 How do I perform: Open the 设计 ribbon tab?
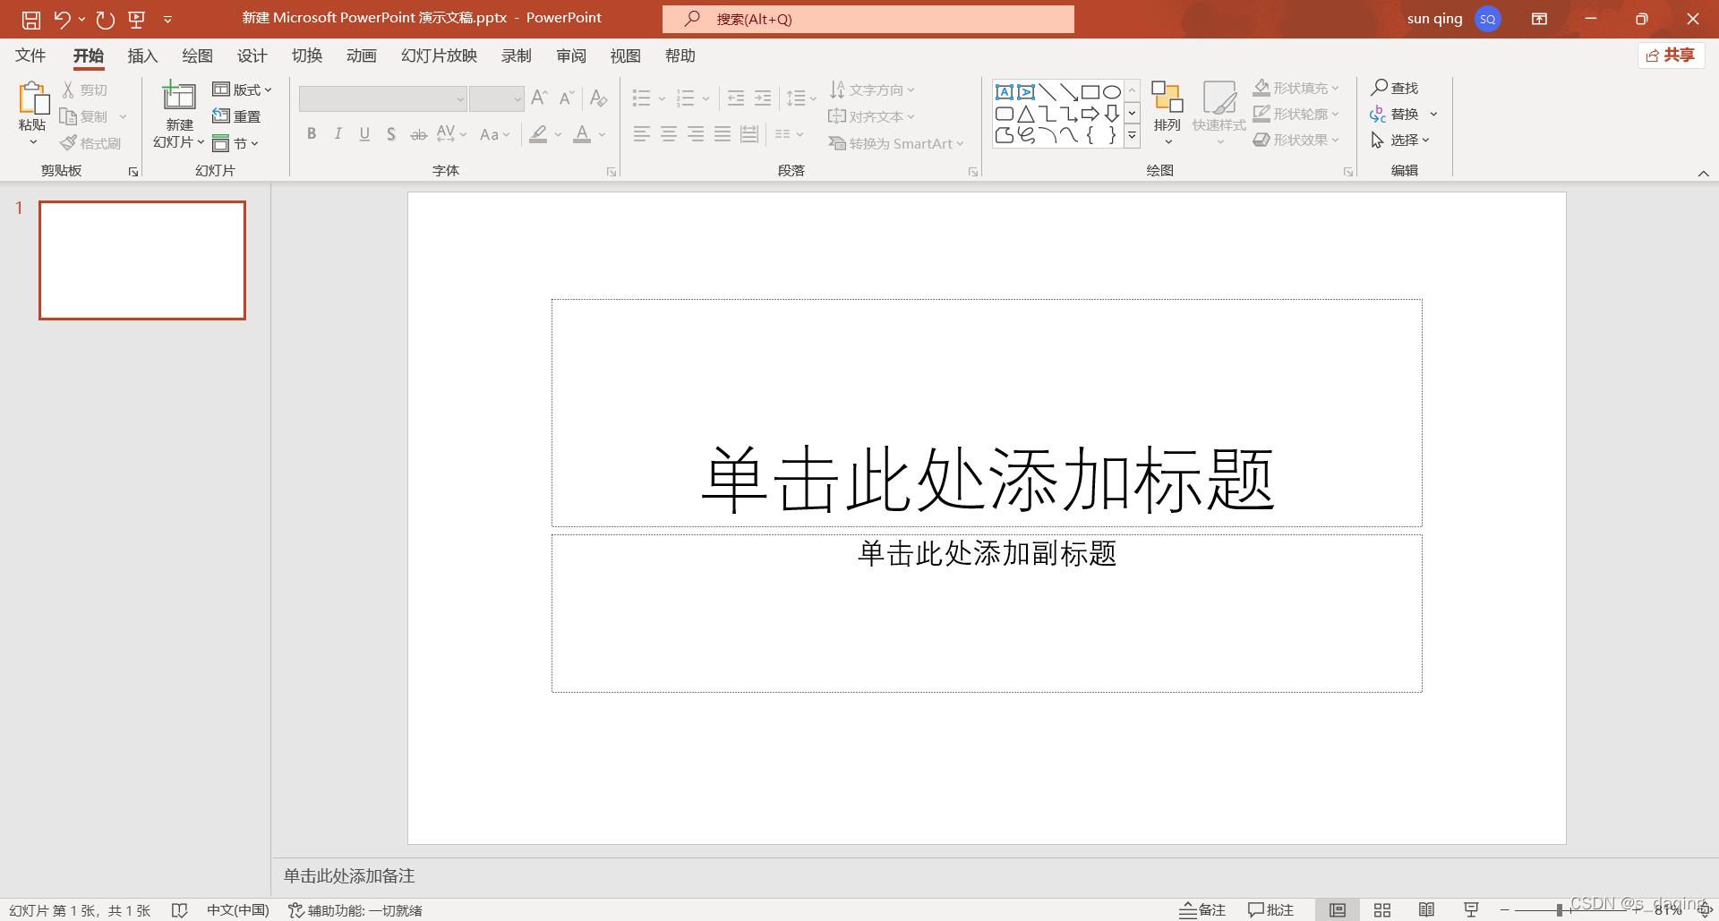click(252, 55)
